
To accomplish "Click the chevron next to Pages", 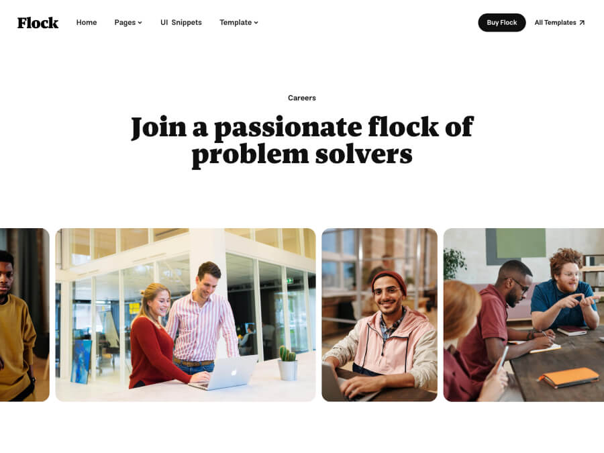I will pos(140,23).
